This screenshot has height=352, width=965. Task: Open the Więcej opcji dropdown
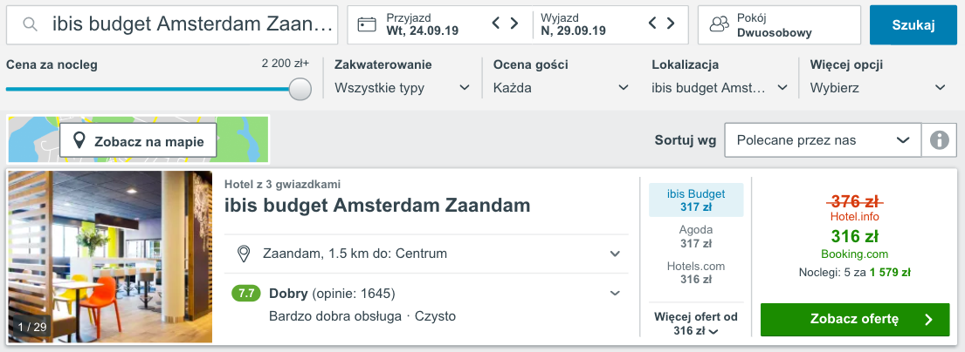[878, 88]
